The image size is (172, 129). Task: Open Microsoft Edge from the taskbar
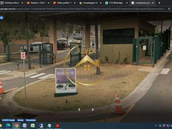8,126
